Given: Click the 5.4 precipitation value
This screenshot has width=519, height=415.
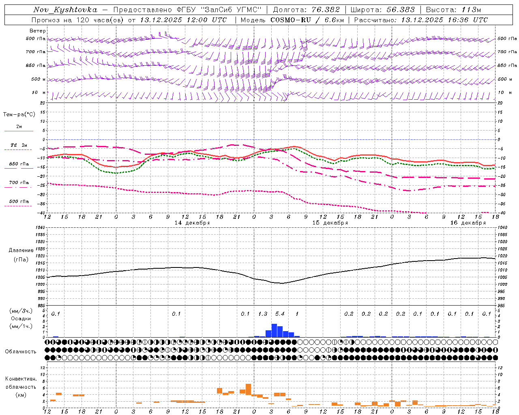Looking at the screenshot, I should [x=280, y=314].
